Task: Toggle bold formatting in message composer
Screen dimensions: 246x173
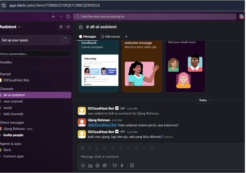Action: tap(82, 148)
